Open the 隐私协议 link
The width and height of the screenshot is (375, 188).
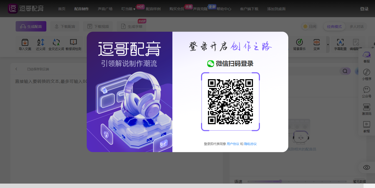pyautogui.click(x=250, y=144)
